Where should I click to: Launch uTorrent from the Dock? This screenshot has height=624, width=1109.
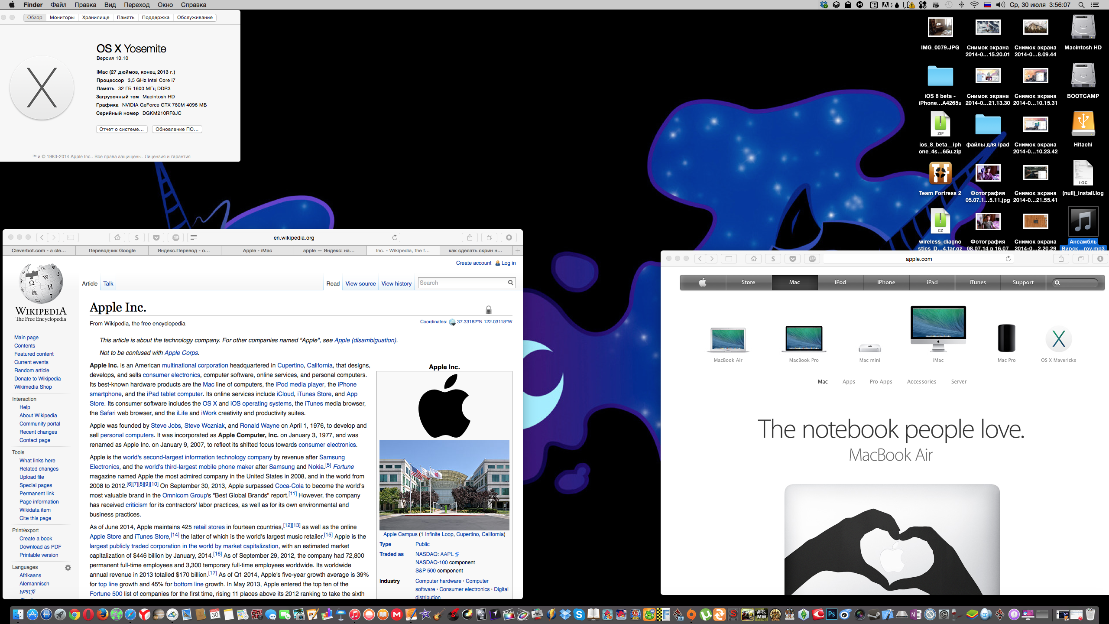click(x=705, y=614)
